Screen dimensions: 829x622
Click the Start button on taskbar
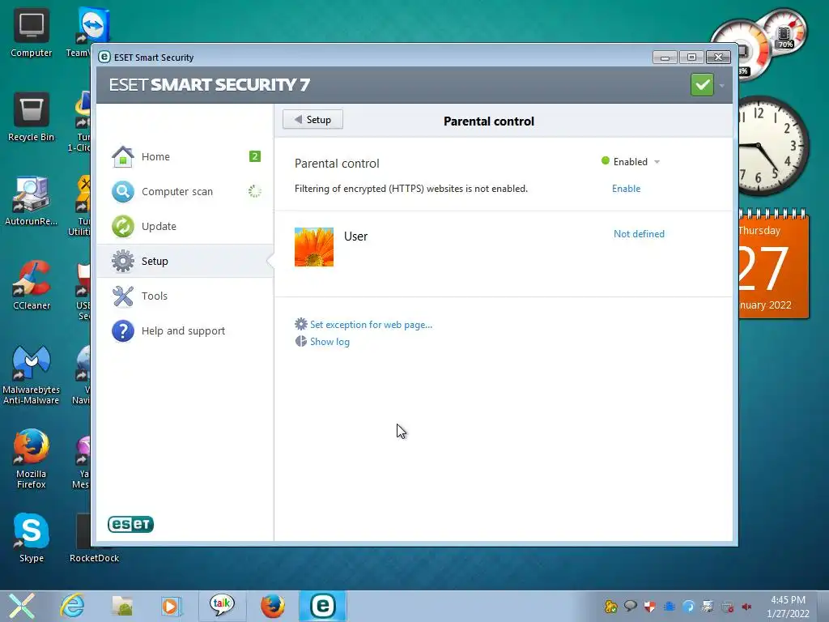point(21,606)
